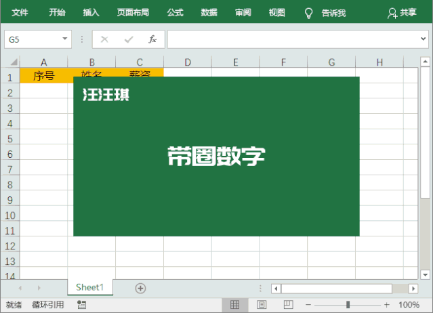Click the zoom slider handle

[x=348, y=305]
